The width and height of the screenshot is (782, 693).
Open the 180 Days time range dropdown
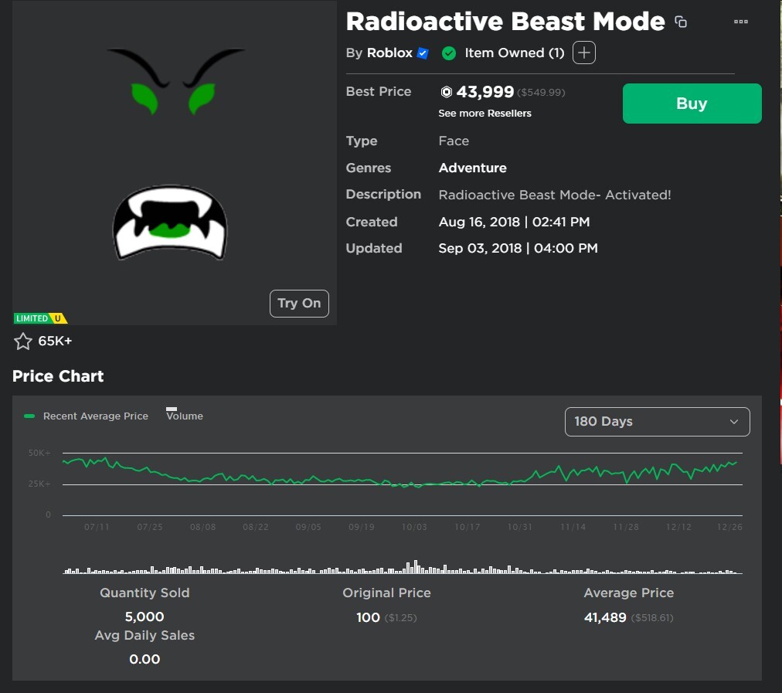tap(656, 422)
